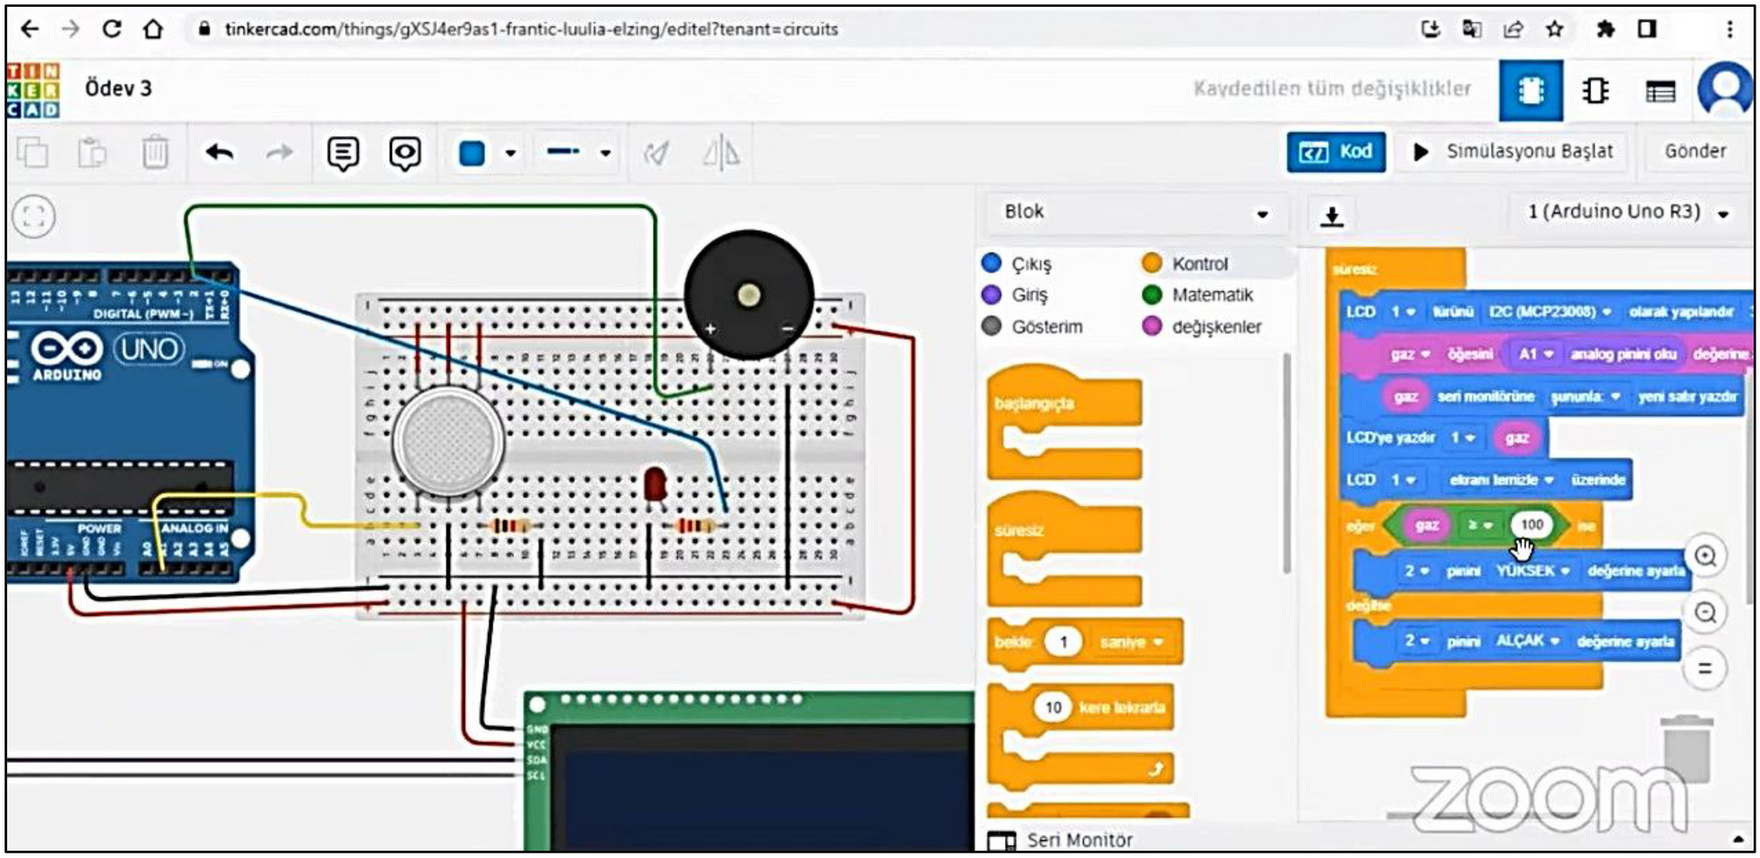Select Kontrol block category

pyautogui.click(x=1186, y=263)
